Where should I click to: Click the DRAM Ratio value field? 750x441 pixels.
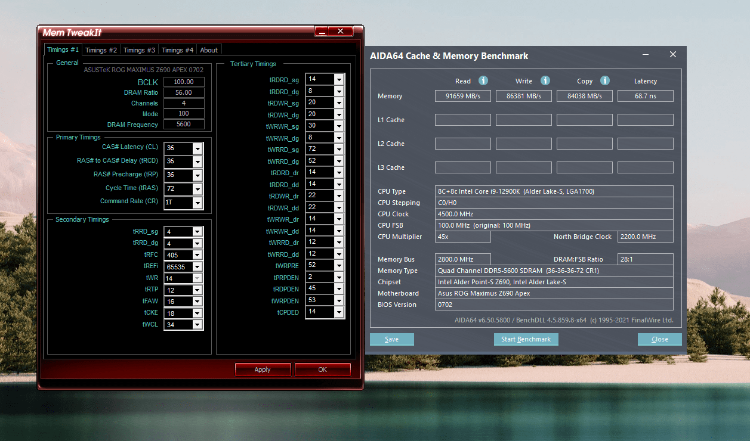point(184,92)
